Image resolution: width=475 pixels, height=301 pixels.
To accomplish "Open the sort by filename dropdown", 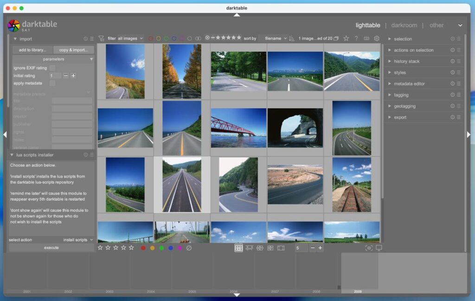I will click(x=276, y=38).
